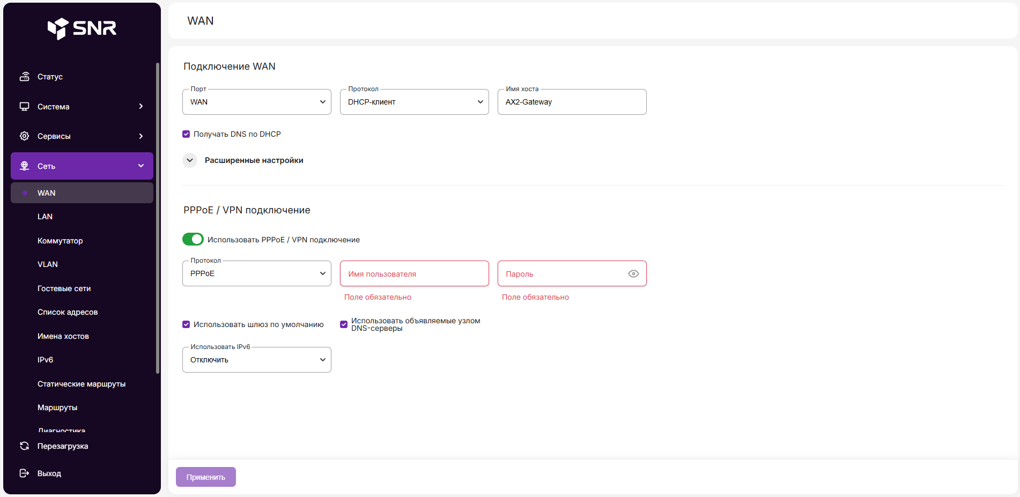The height and width of the screenshot is (497, 1020).
Task: Show password with the eye icon
Action: [633, 274]
